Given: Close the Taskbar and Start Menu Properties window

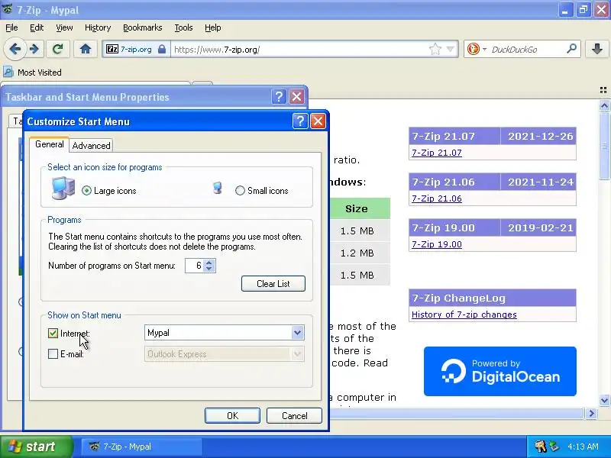Looking at the screenshot, I should coord(297,97).
